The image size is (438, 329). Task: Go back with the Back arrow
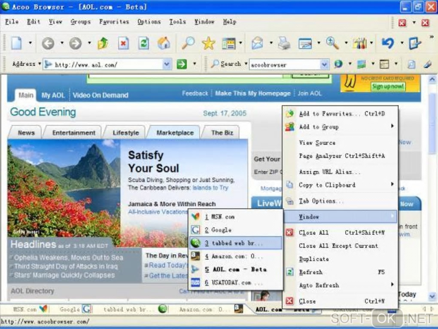tap(48, 43)
